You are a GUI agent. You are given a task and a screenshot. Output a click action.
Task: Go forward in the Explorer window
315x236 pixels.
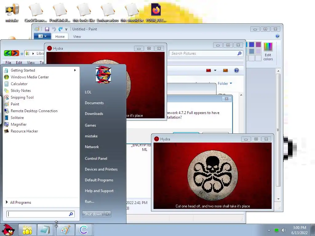(15, 53)
